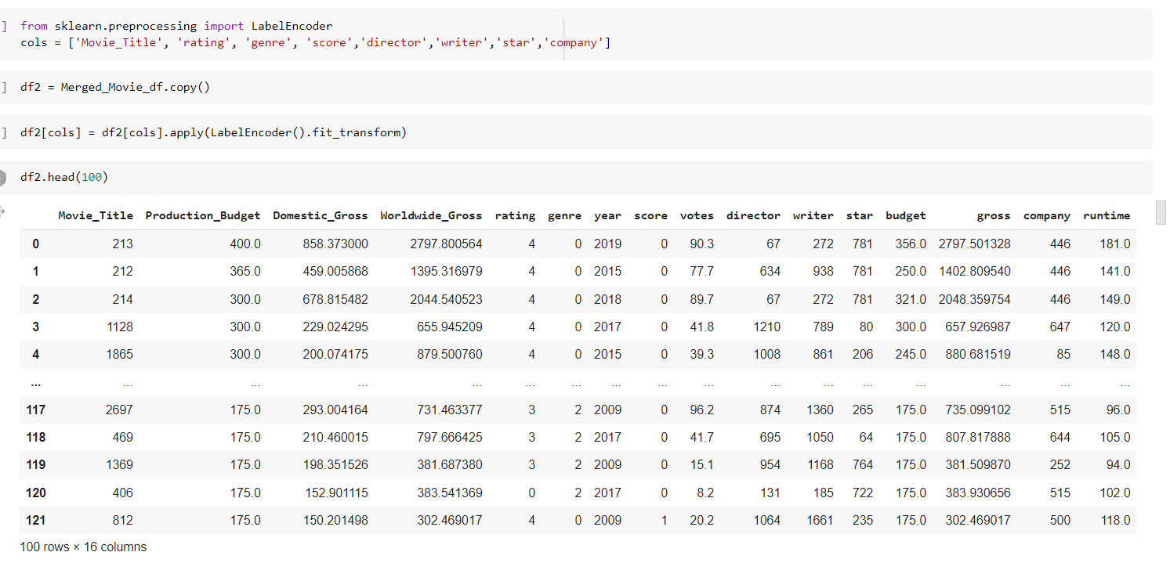Screen dimensions: 1170x563
Task: Click company value 252
Action: [x=1060, y=464]
